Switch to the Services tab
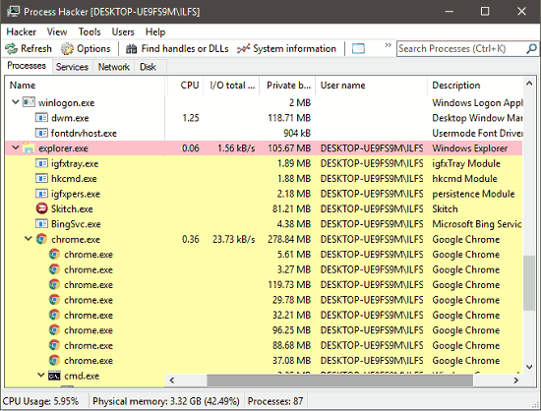 (72, 67)
